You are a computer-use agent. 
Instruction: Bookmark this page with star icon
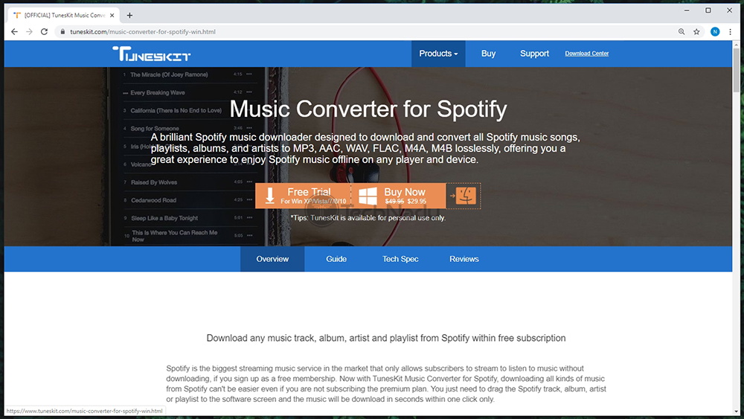click(x=696, y=32)
